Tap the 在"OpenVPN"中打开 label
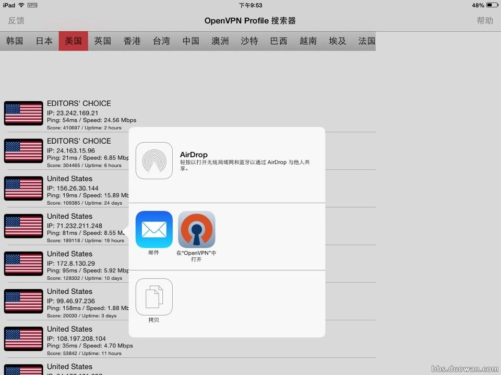 (x=196, y=256)
